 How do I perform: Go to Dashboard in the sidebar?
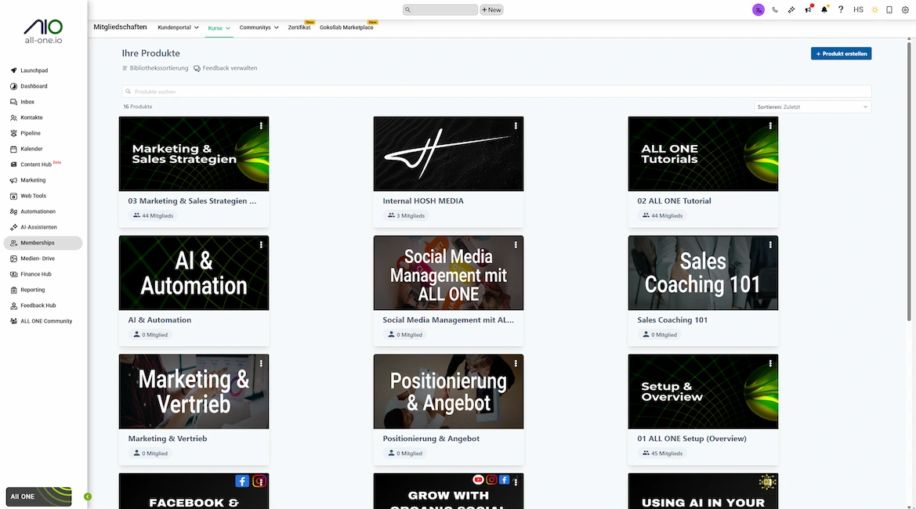[x=34, y=86]
